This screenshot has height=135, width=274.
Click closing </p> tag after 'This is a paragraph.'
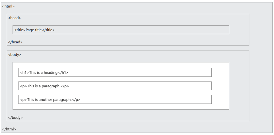click(x=65, y=86)
